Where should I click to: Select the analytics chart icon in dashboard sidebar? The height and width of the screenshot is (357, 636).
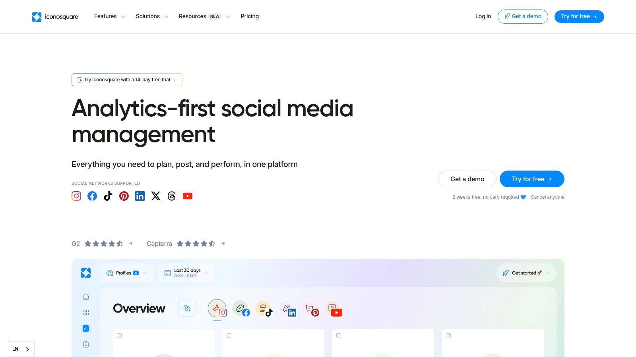coord(86,328)
